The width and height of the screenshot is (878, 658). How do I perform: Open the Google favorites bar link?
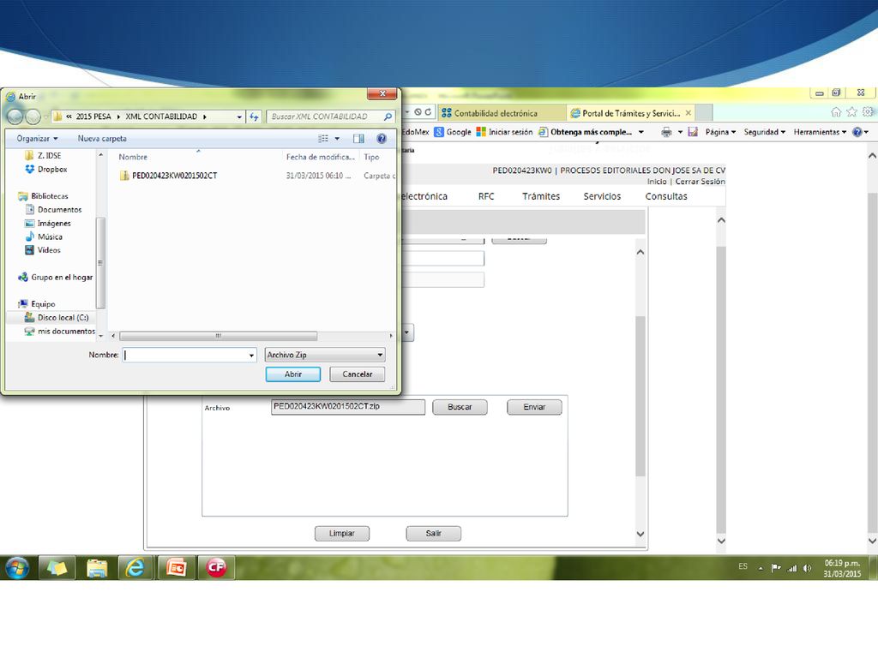(453, 132)
